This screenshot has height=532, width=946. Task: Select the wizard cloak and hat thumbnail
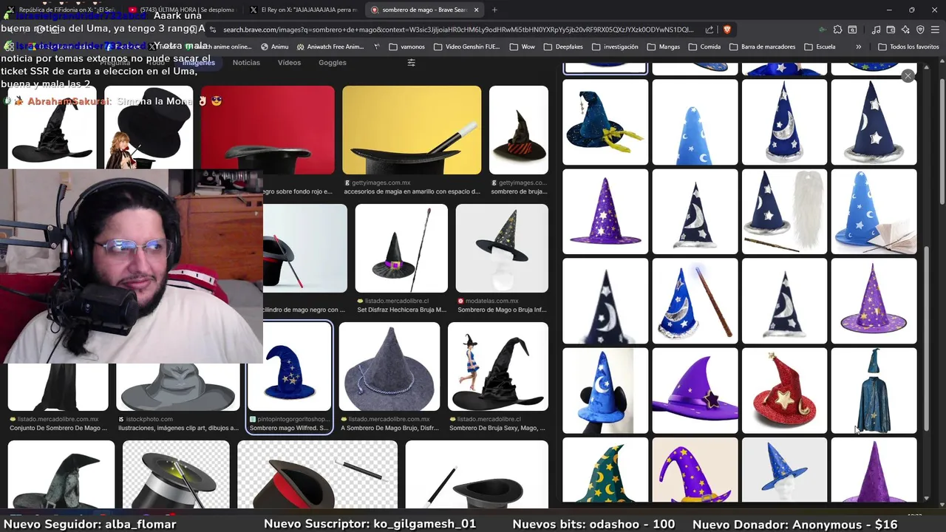[874, 391]
